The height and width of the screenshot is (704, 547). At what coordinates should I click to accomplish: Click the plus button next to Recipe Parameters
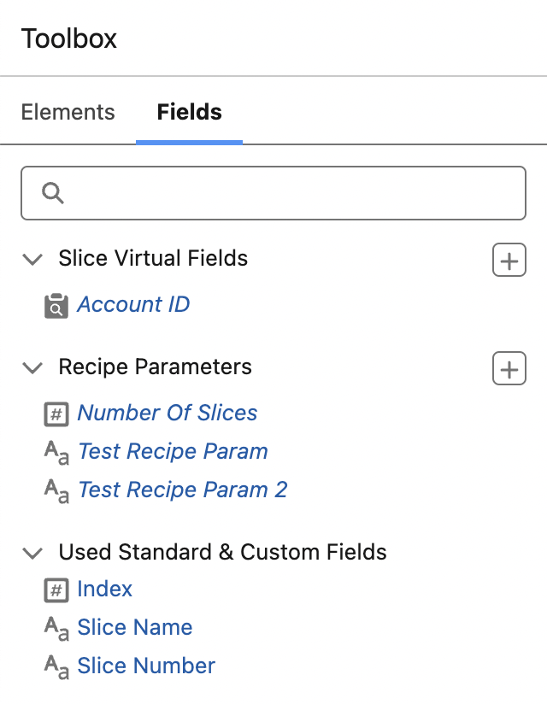(509, 368)
